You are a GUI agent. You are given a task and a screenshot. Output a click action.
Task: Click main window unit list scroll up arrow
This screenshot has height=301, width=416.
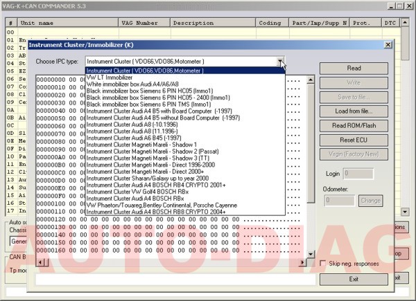[x=405, y=23]
